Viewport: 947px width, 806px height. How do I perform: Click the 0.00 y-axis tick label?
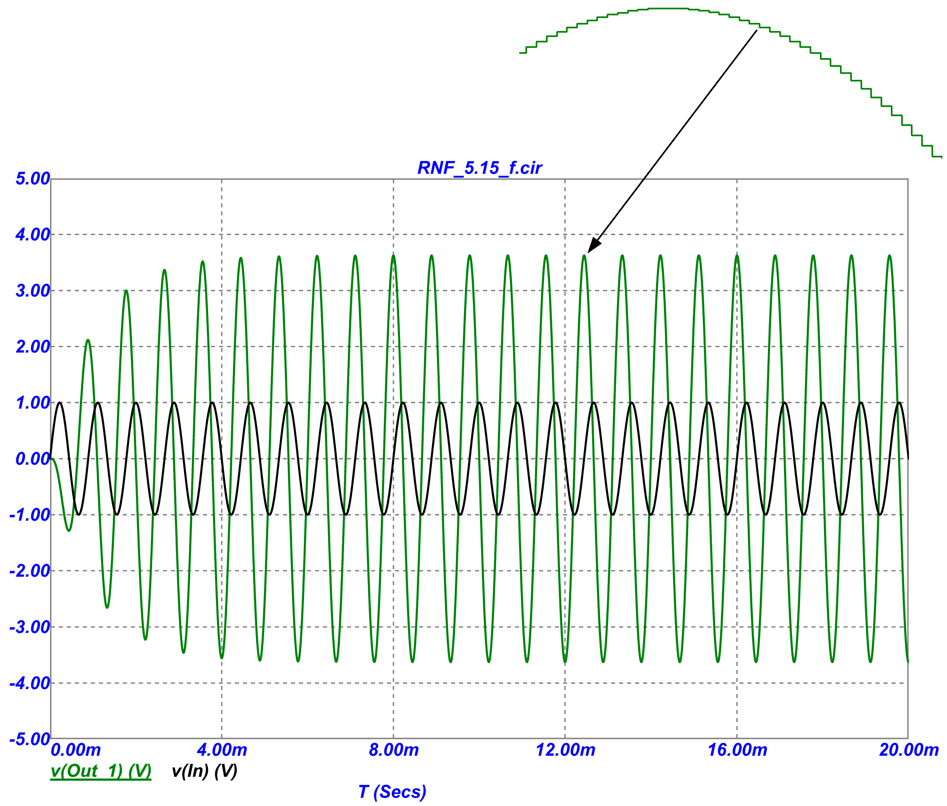32,459
